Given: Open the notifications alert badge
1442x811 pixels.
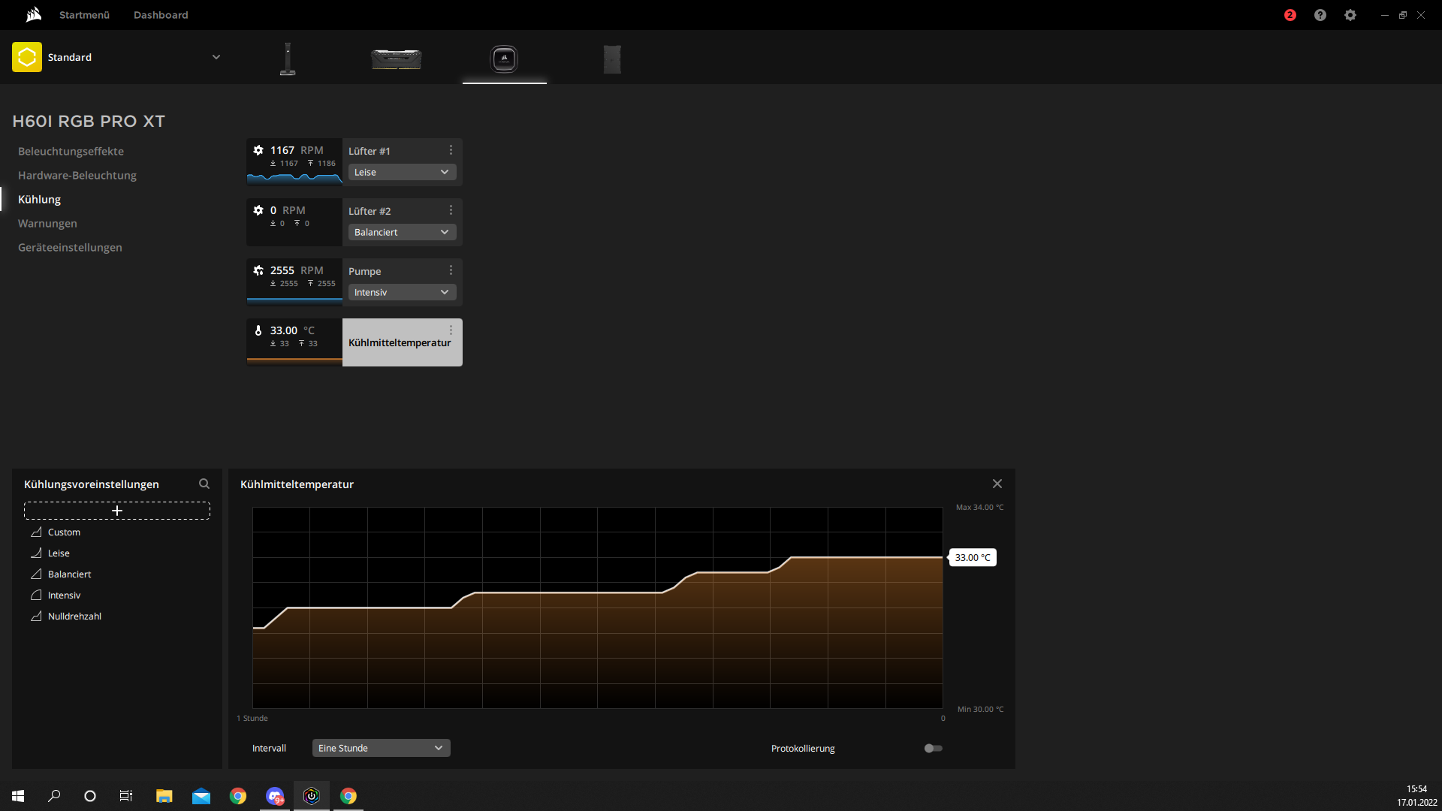Looking at the screenshot, I should pos(1290,15).
